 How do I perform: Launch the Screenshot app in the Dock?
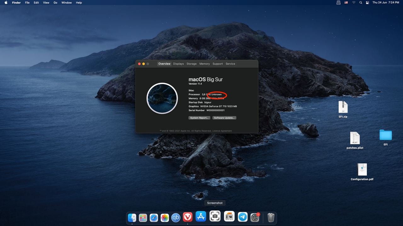coord(215,216)
